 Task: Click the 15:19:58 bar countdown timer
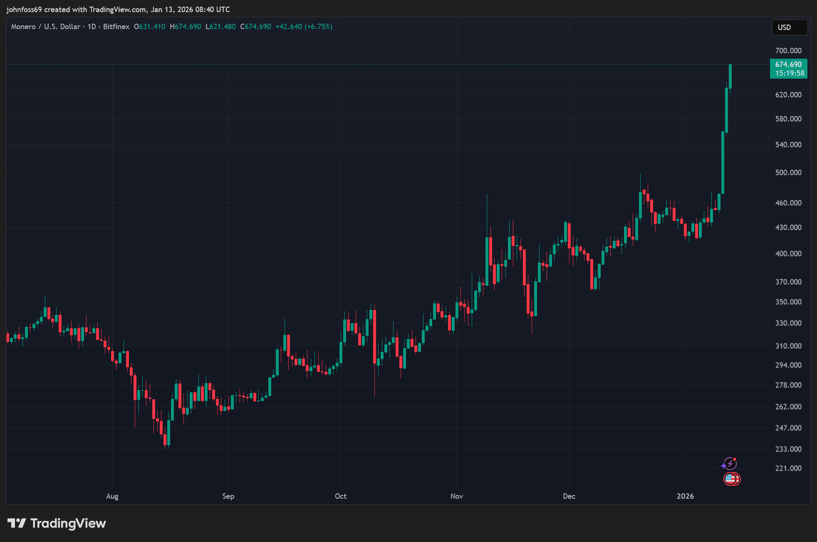pyautogui.click(x=789, y=74)
